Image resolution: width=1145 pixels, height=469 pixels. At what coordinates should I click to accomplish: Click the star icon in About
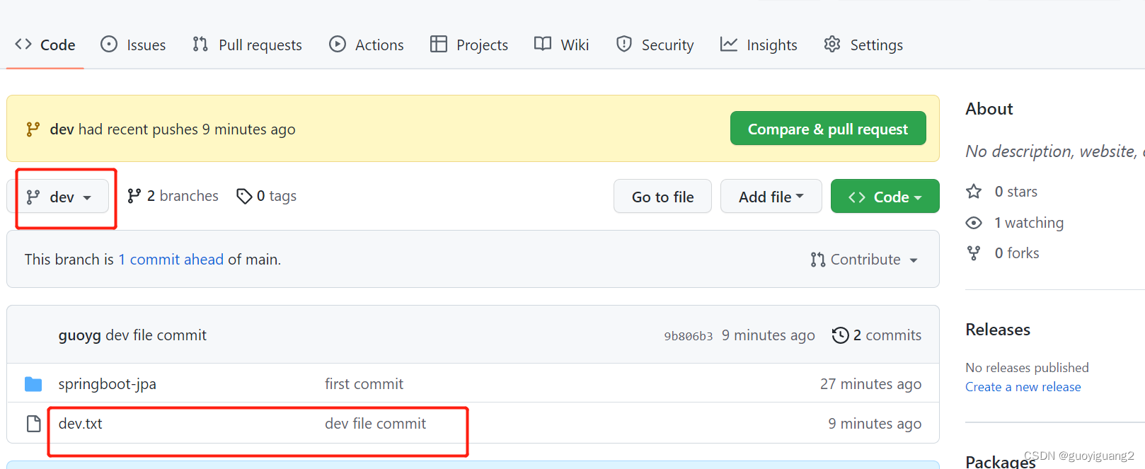pos(974,191)
